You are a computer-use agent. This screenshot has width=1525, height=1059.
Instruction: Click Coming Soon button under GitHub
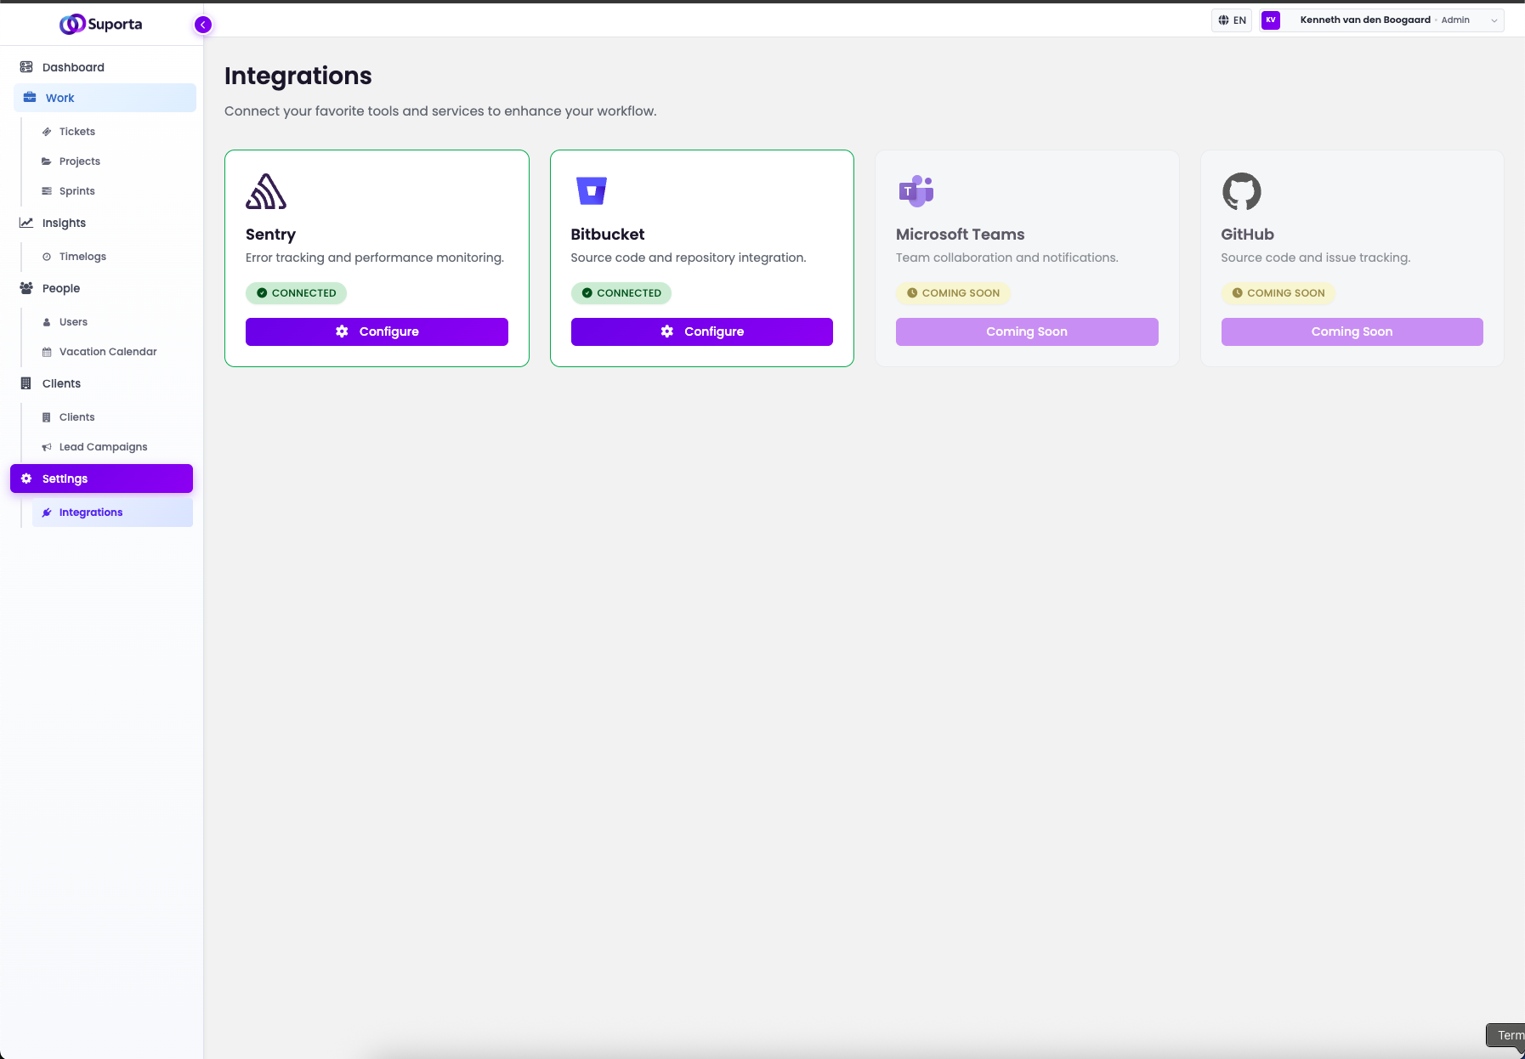point(1352,331)
